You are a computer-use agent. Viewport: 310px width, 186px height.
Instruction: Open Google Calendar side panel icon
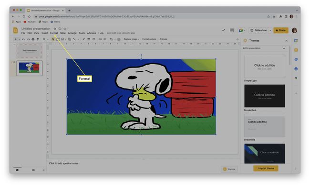(x=296, y=40)
